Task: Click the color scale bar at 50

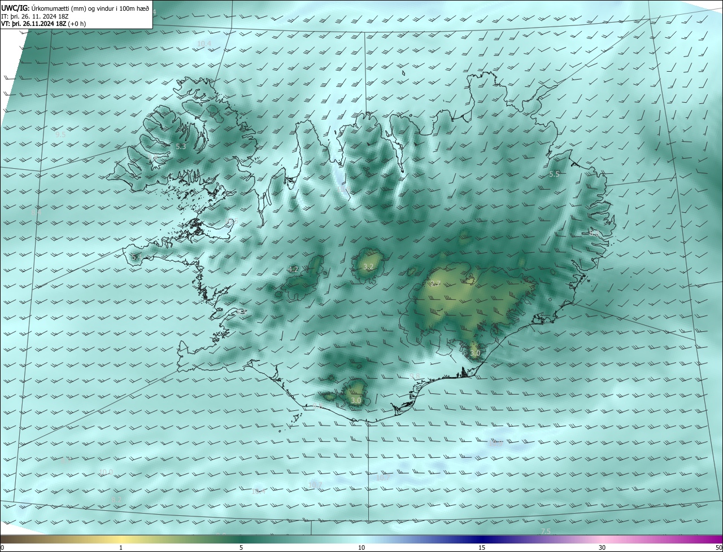Action: (718, 547)
